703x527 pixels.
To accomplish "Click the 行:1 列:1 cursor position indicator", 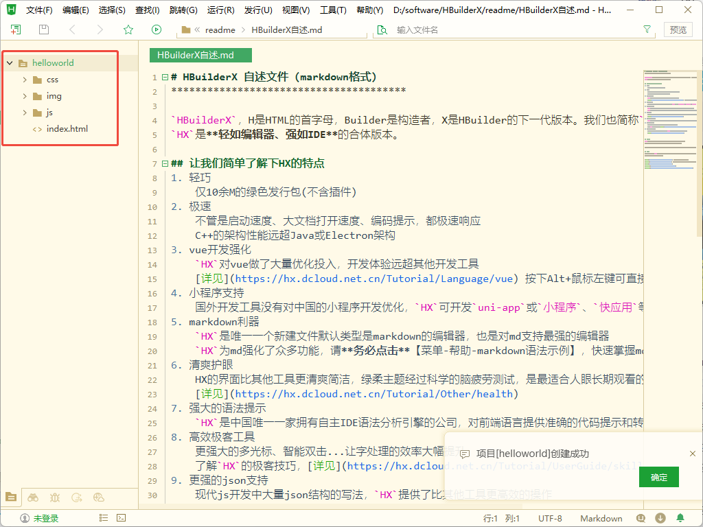I will tap(501, 519).
